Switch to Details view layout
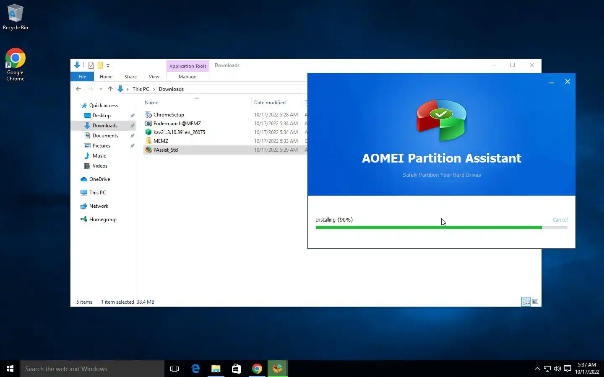 tap(526, 302)
